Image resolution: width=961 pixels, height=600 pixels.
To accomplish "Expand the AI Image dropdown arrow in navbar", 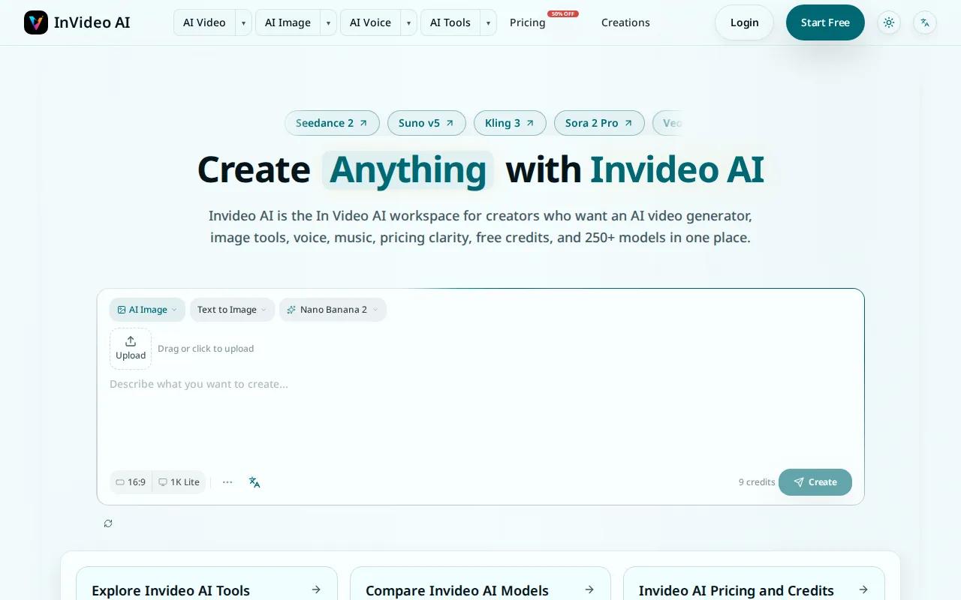I will [328, 22].
